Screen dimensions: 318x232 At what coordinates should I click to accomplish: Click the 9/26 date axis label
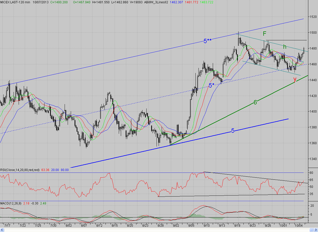[268, 226]
